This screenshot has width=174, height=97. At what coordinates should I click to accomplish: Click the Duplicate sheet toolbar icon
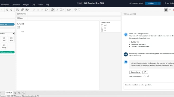(22, 10)
